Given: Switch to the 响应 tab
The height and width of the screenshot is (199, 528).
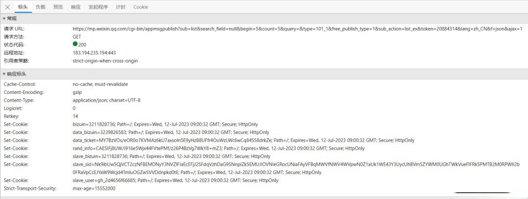Looking at the screenshot, I should (x=76, y=7).
